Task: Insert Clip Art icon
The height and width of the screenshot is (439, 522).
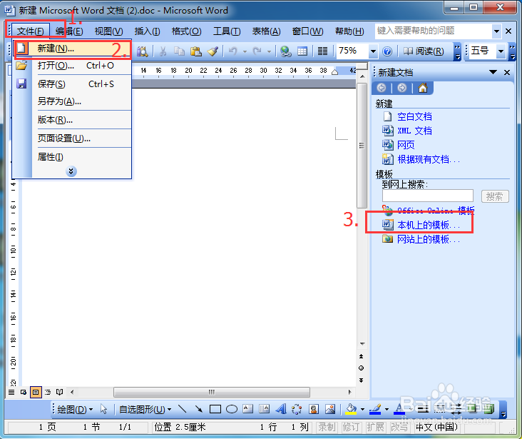Action: (x=314, y=409)
